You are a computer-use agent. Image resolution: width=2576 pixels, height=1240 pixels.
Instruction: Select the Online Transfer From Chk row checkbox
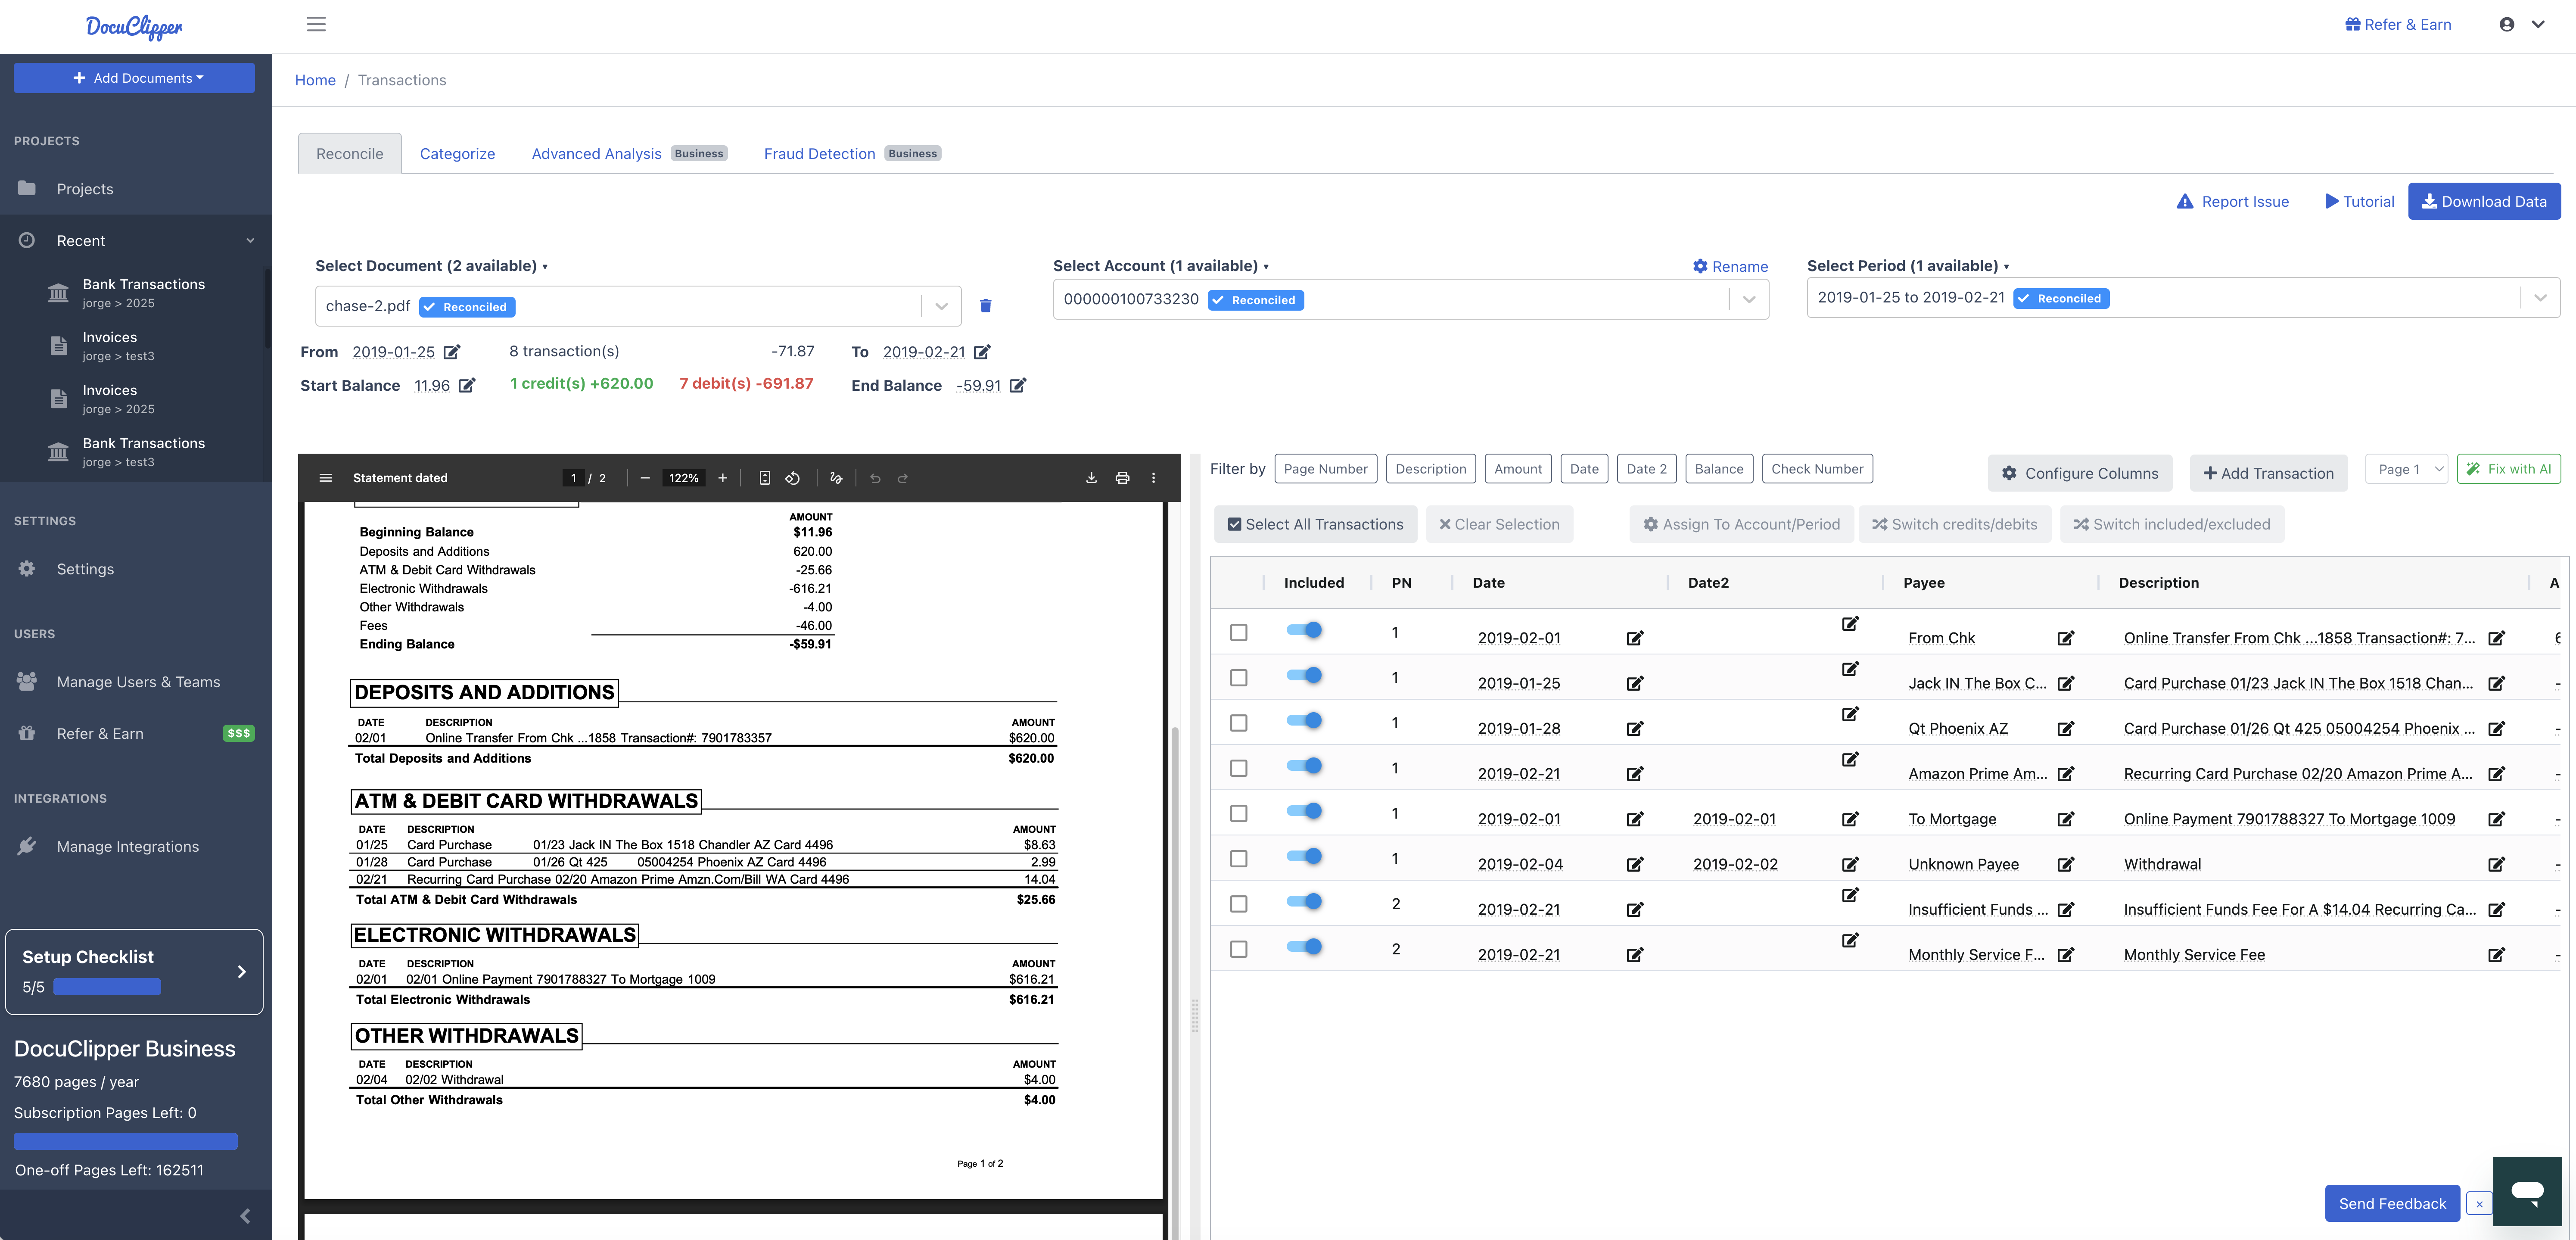pyautogui.click(x=1239, y=632)
